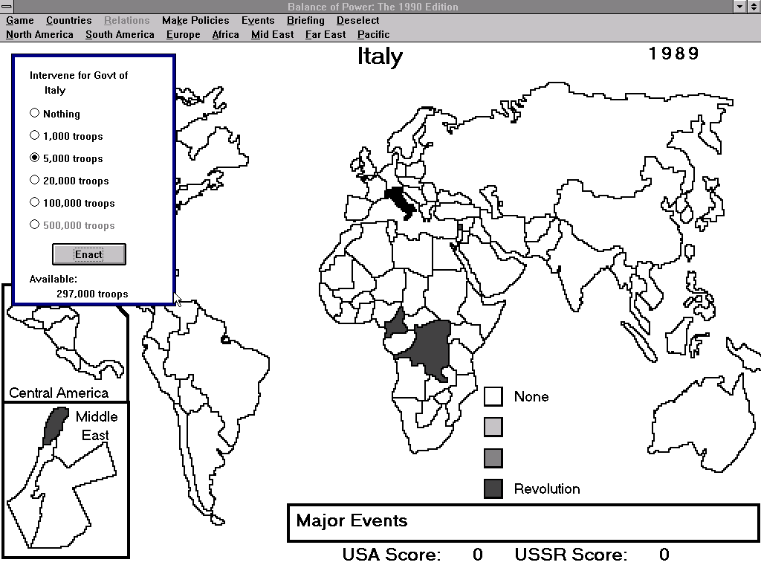The height and width of the screenshot is (571, 761).
Task: Expand the Europe region menu
Action: (x=184, y=34)
